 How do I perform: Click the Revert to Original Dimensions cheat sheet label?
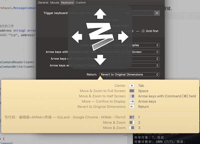click(x=102, y=107)
